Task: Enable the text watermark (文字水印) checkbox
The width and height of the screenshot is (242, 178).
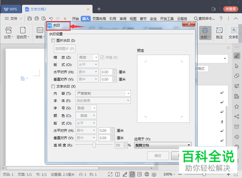Action: pos(53,87)
